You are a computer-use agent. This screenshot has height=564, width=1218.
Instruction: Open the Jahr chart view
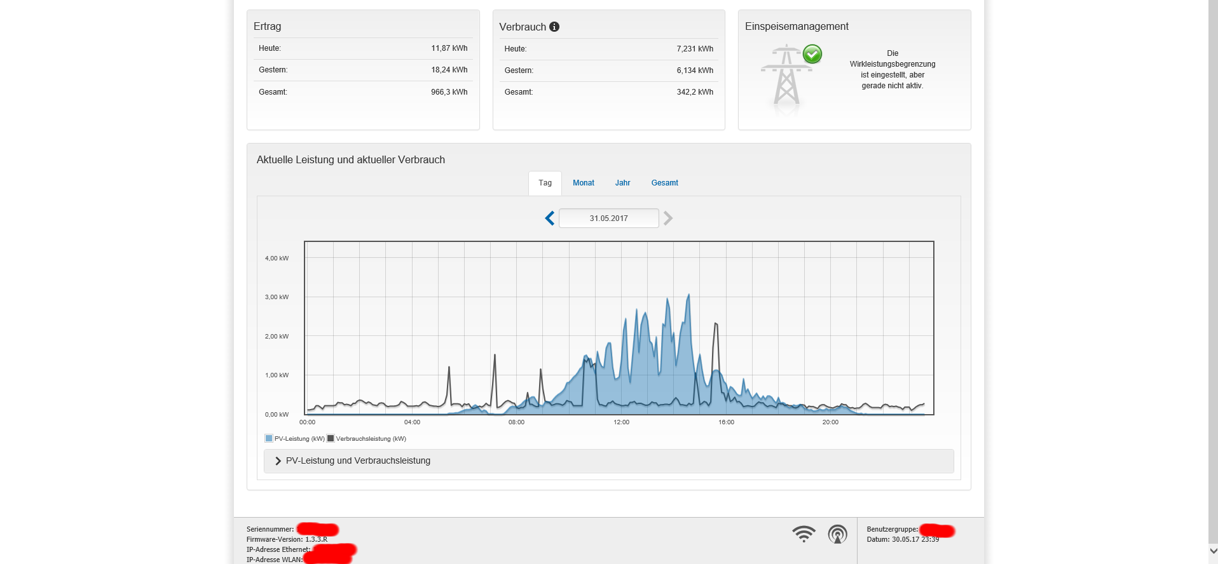(622, 183)
